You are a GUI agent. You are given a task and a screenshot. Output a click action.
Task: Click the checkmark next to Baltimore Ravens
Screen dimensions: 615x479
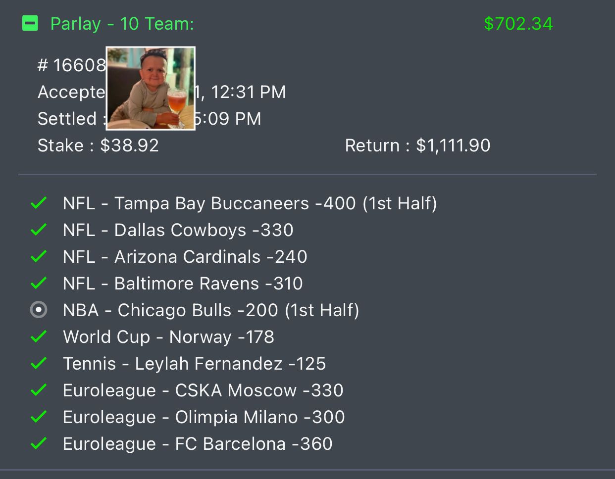(x=39, y=283)
